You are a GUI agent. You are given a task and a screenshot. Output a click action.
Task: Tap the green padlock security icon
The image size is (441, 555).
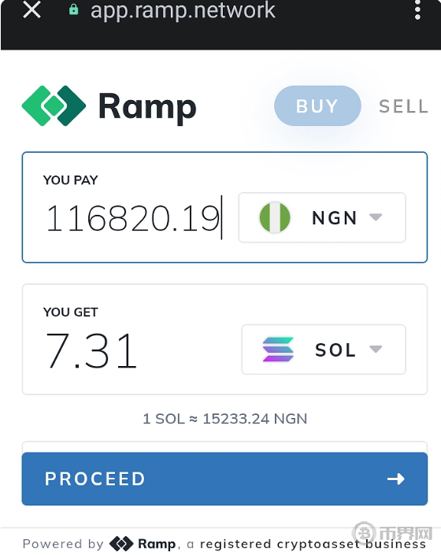click(x=73, y=9)
